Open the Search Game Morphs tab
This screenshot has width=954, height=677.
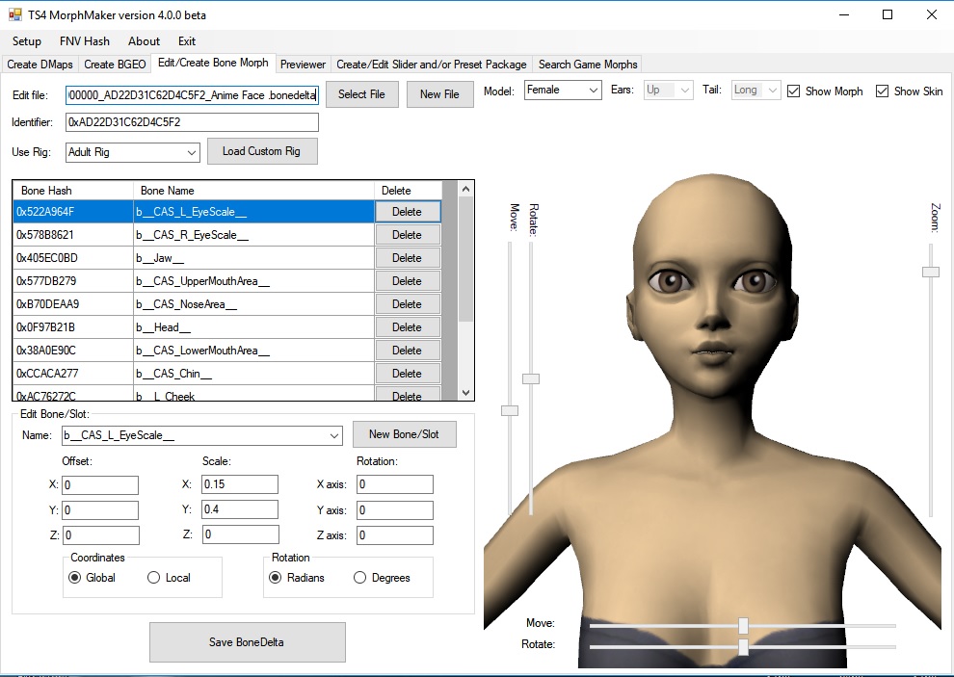pyautogui.click(x=588, y=65)
